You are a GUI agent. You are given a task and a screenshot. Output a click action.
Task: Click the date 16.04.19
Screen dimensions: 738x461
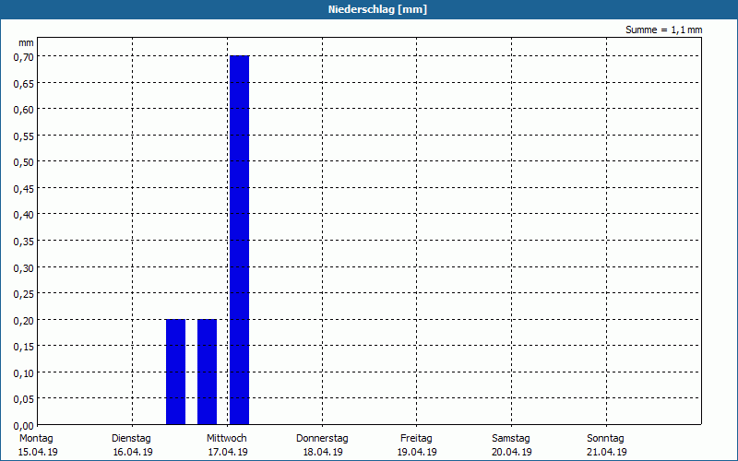coord(133,452)
